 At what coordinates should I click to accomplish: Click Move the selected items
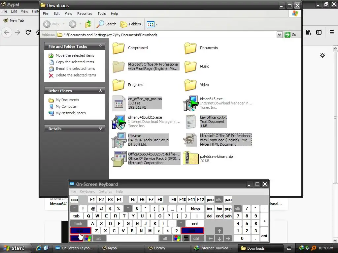tap(75, 55)
